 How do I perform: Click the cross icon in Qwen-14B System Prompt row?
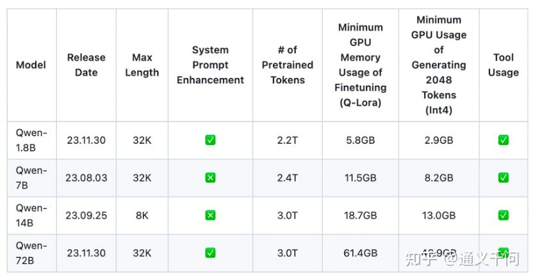click(x=210, y=215)
